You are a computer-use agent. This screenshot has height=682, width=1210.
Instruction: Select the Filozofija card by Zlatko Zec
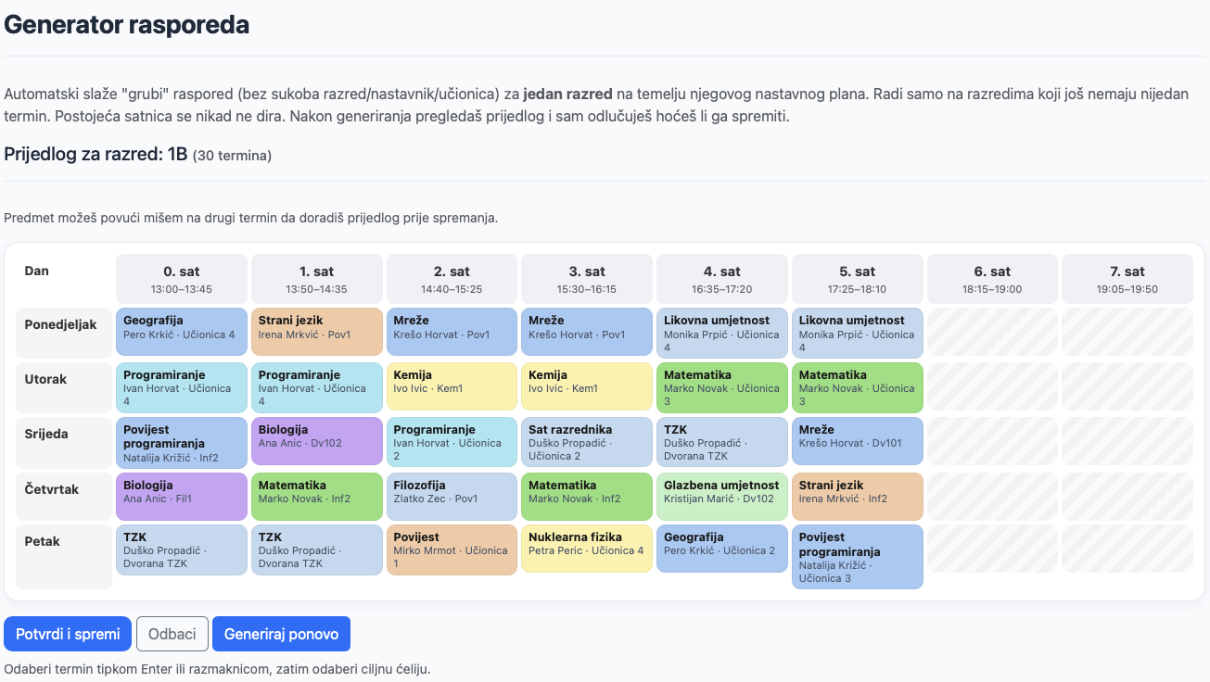(452, 497)
